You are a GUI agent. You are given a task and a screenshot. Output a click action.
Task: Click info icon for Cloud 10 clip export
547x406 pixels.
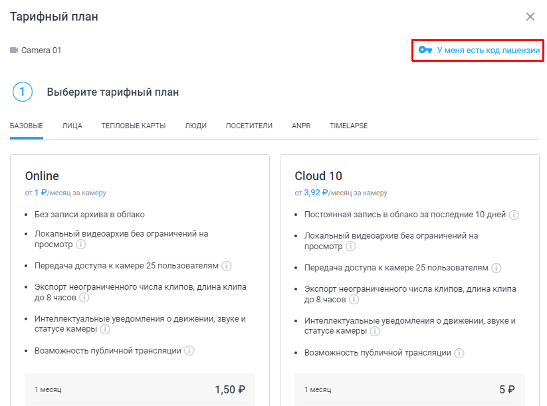[354, 300]
